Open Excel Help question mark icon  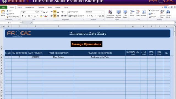tap(166, 7)
